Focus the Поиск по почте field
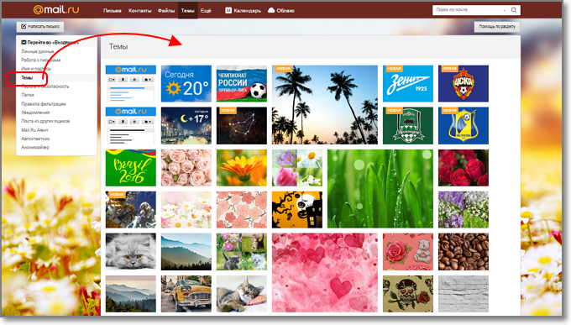Screen dimensions: 571x325 (x=468, y=10)
